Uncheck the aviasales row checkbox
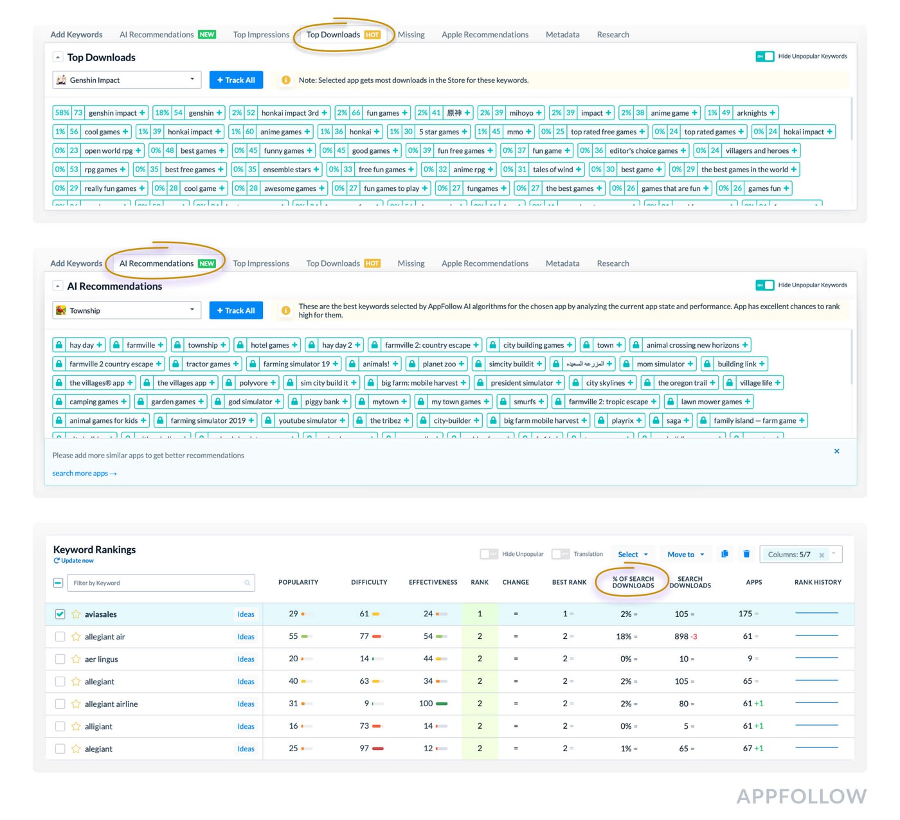The image size is (900, 820). (60, 614)
